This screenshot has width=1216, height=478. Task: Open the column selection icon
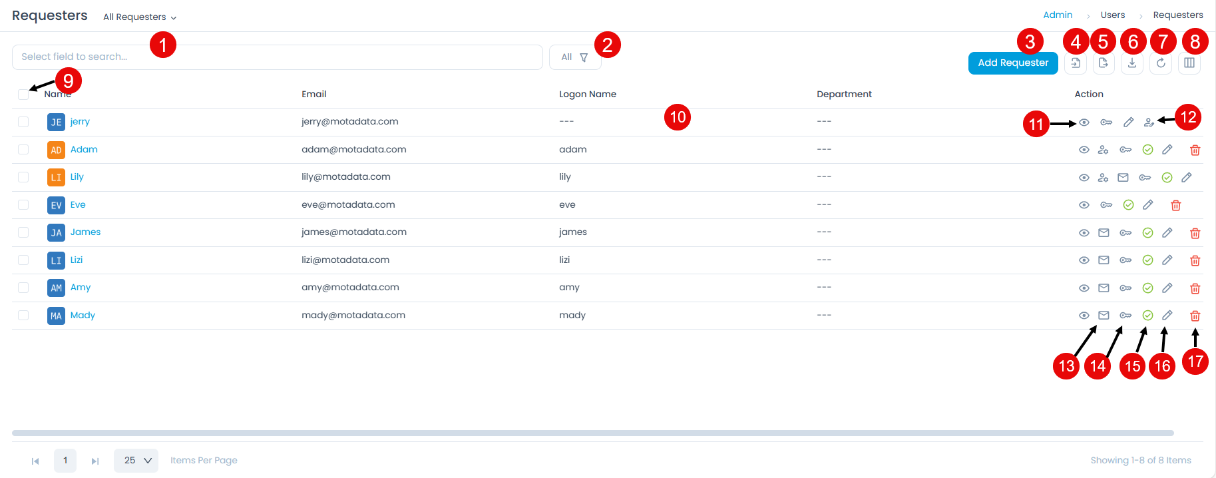[1189, 63]
